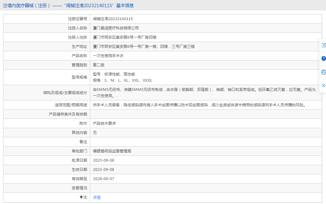Click the 备注 row label
Viewport: 326px width, 204px height.
point(83,142)
